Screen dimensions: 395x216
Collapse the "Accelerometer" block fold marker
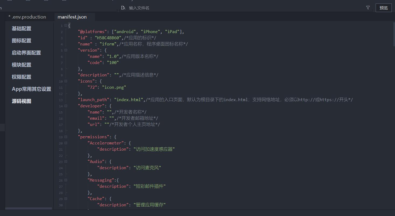(x=66, y=143)
